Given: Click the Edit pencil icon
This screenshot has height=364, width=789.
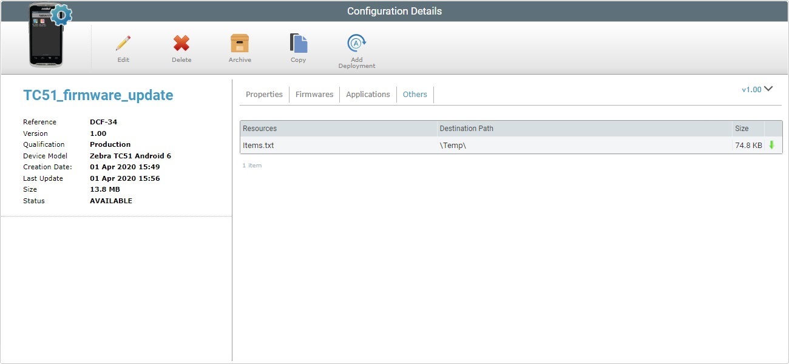Looking at the screenshot, I should pos(123,44).
